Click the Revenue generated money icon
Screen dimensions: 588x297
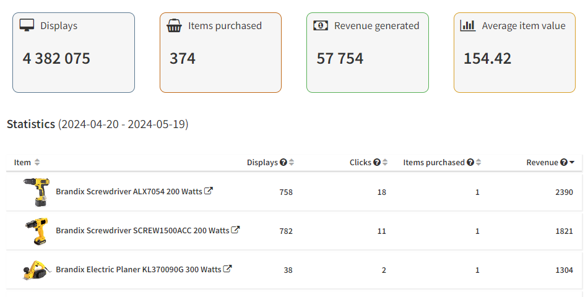click(321, 25)
